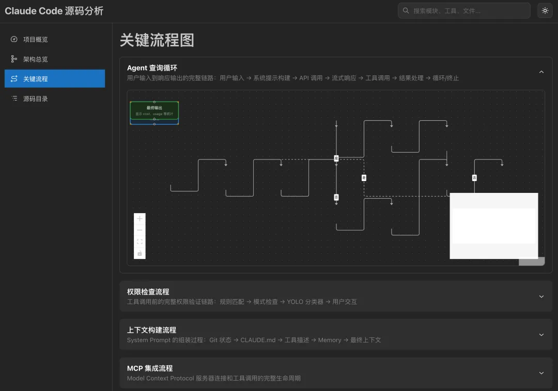Image resolution: width=558 pixels, height=391 pixels.
Task: Zoom in on the flowchart with the plus icon
Action: [139, 218]
